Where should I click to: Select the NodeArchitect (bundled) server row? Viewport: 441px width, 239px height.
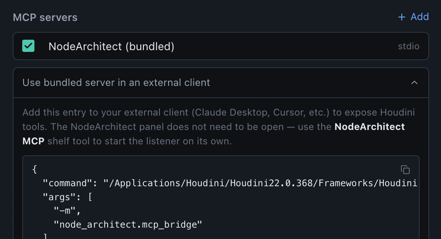(x=221, y=46)
